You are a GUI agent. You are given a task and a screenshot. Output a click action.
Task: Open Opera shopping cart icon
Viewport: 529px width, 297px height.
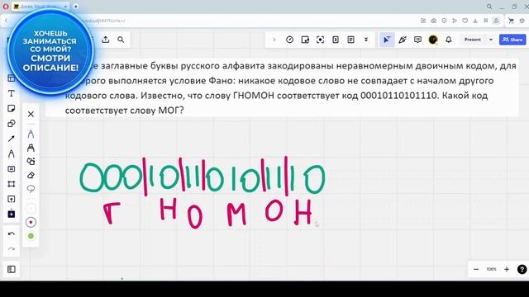pos(511,21)
